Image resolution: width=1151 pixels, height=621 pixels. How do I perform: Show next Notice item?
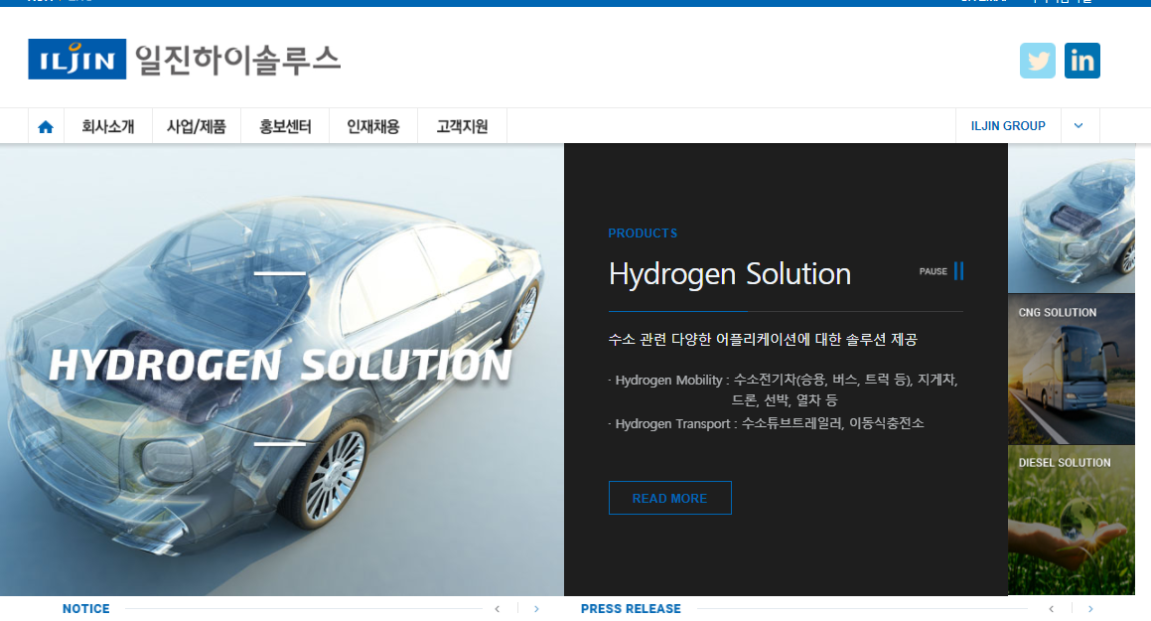click(536, 608)
